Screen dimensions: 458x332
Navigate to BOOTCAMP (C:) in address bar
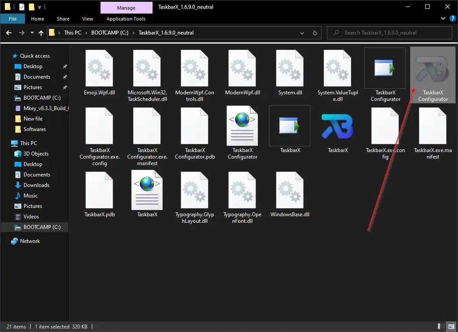[110, 33]
